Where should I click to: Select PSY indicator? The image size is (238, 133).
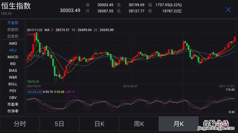pyautogui.click(x=13, y=91)
